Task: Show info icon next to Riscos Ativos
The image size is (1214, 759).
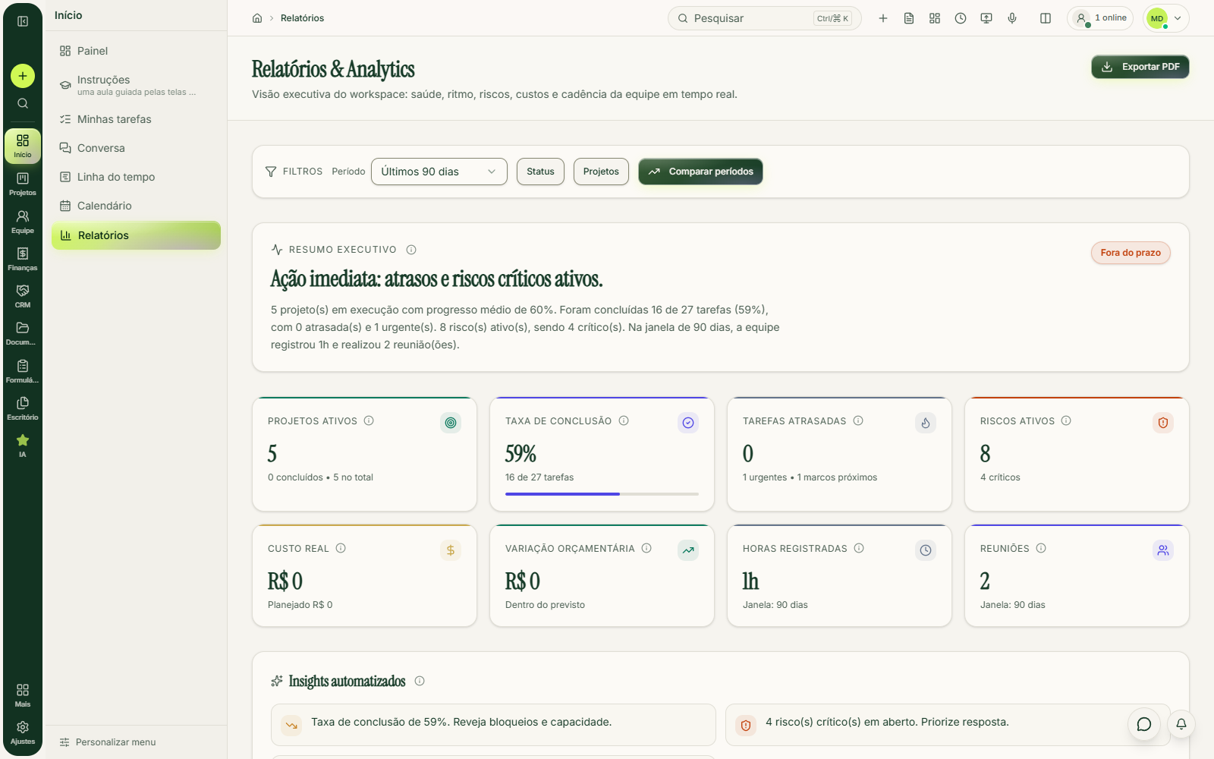Action: tap(1066, 420)
